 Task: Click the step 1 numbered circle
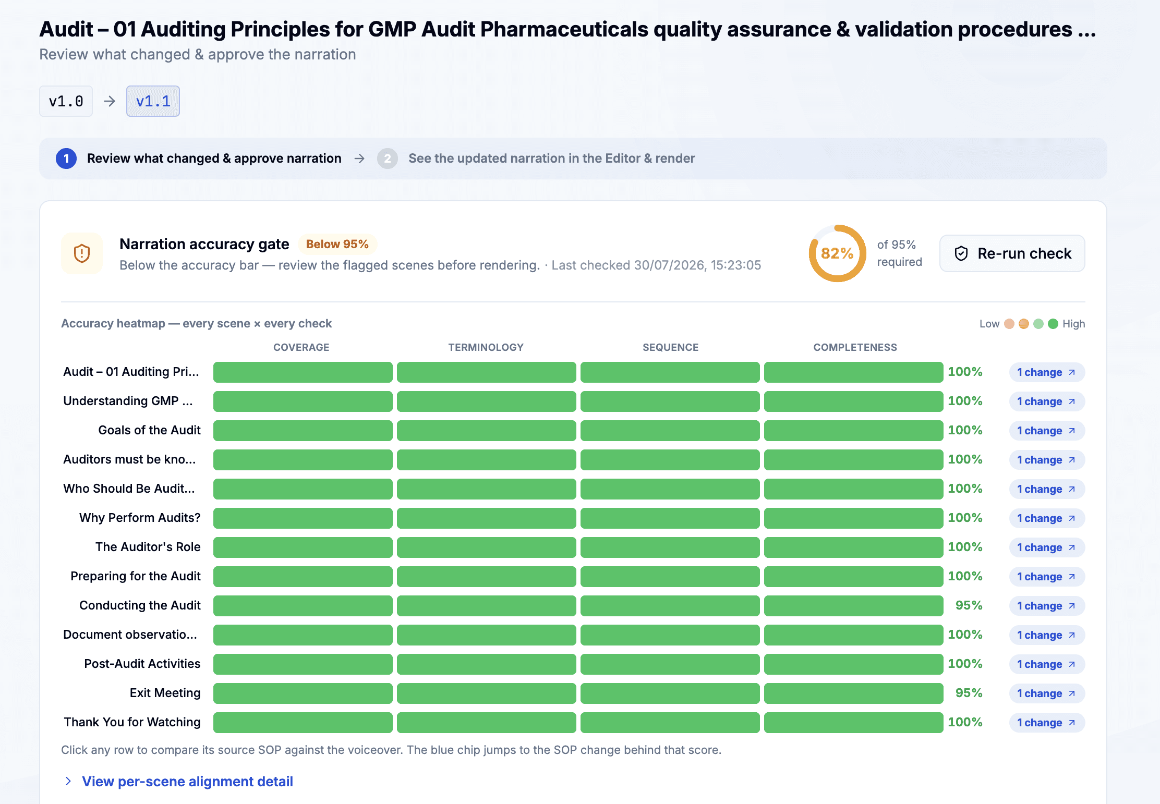tap(66, 159)
